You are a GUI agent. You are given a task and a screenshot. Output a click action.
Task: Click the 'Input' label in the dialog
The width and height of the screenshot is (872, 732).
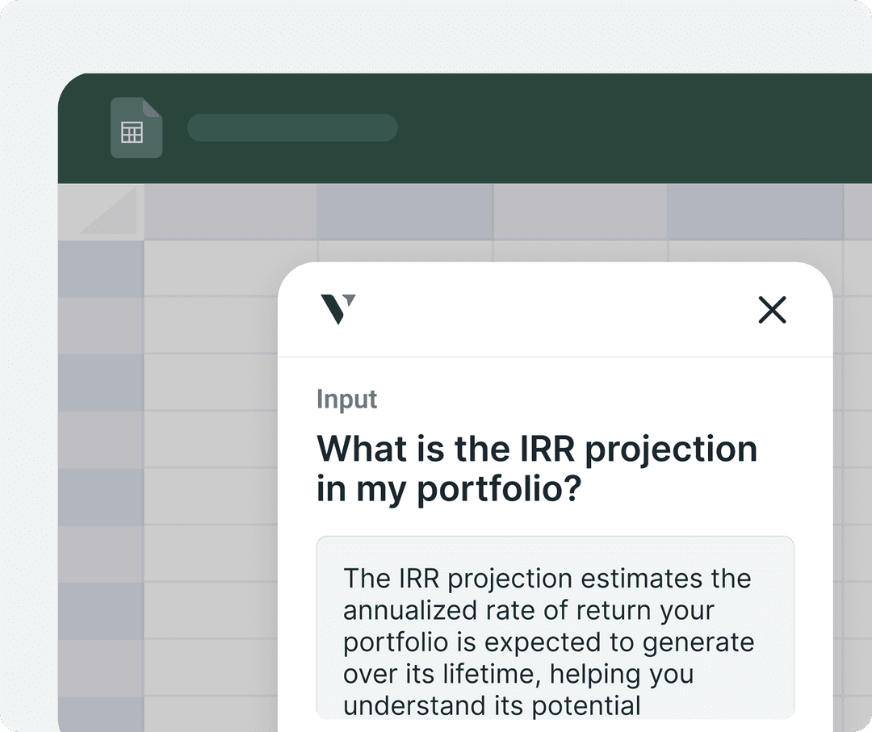(347, 399)
